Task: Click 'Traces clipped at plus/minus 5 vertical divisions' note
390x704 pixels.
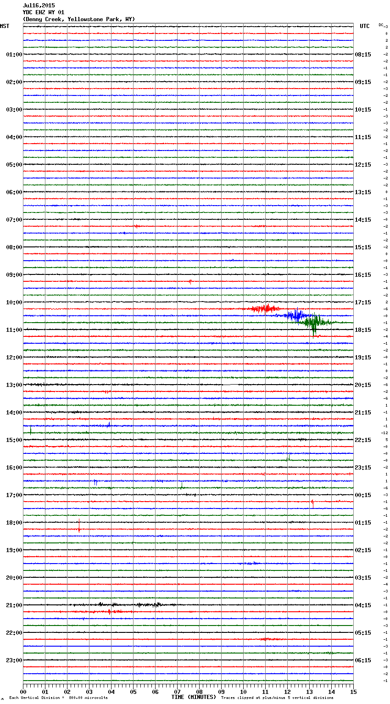Action: coord(277,698)
